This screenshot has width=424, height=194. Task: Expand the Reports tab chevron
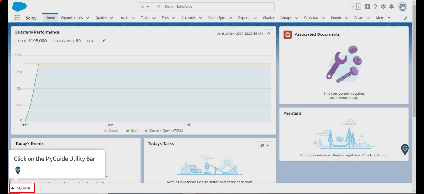pyautogui.click(x=255, y=18)
